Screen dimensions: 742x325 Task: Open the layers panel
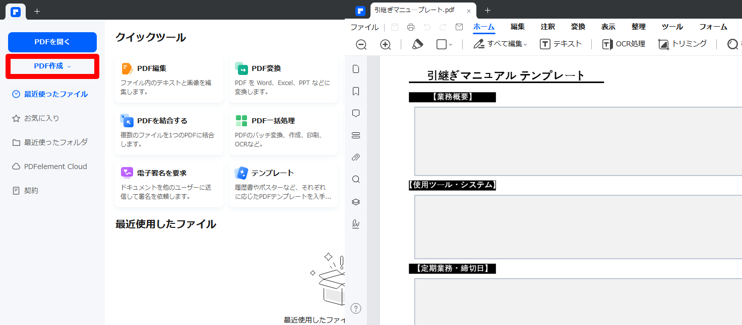pos(356,202)
